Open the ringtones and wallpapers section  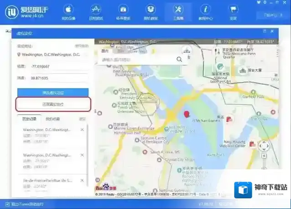click(123, 12)
